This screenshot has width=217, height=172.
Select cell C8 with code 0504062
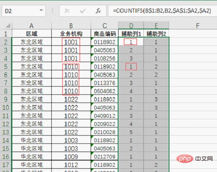point(105,91)
